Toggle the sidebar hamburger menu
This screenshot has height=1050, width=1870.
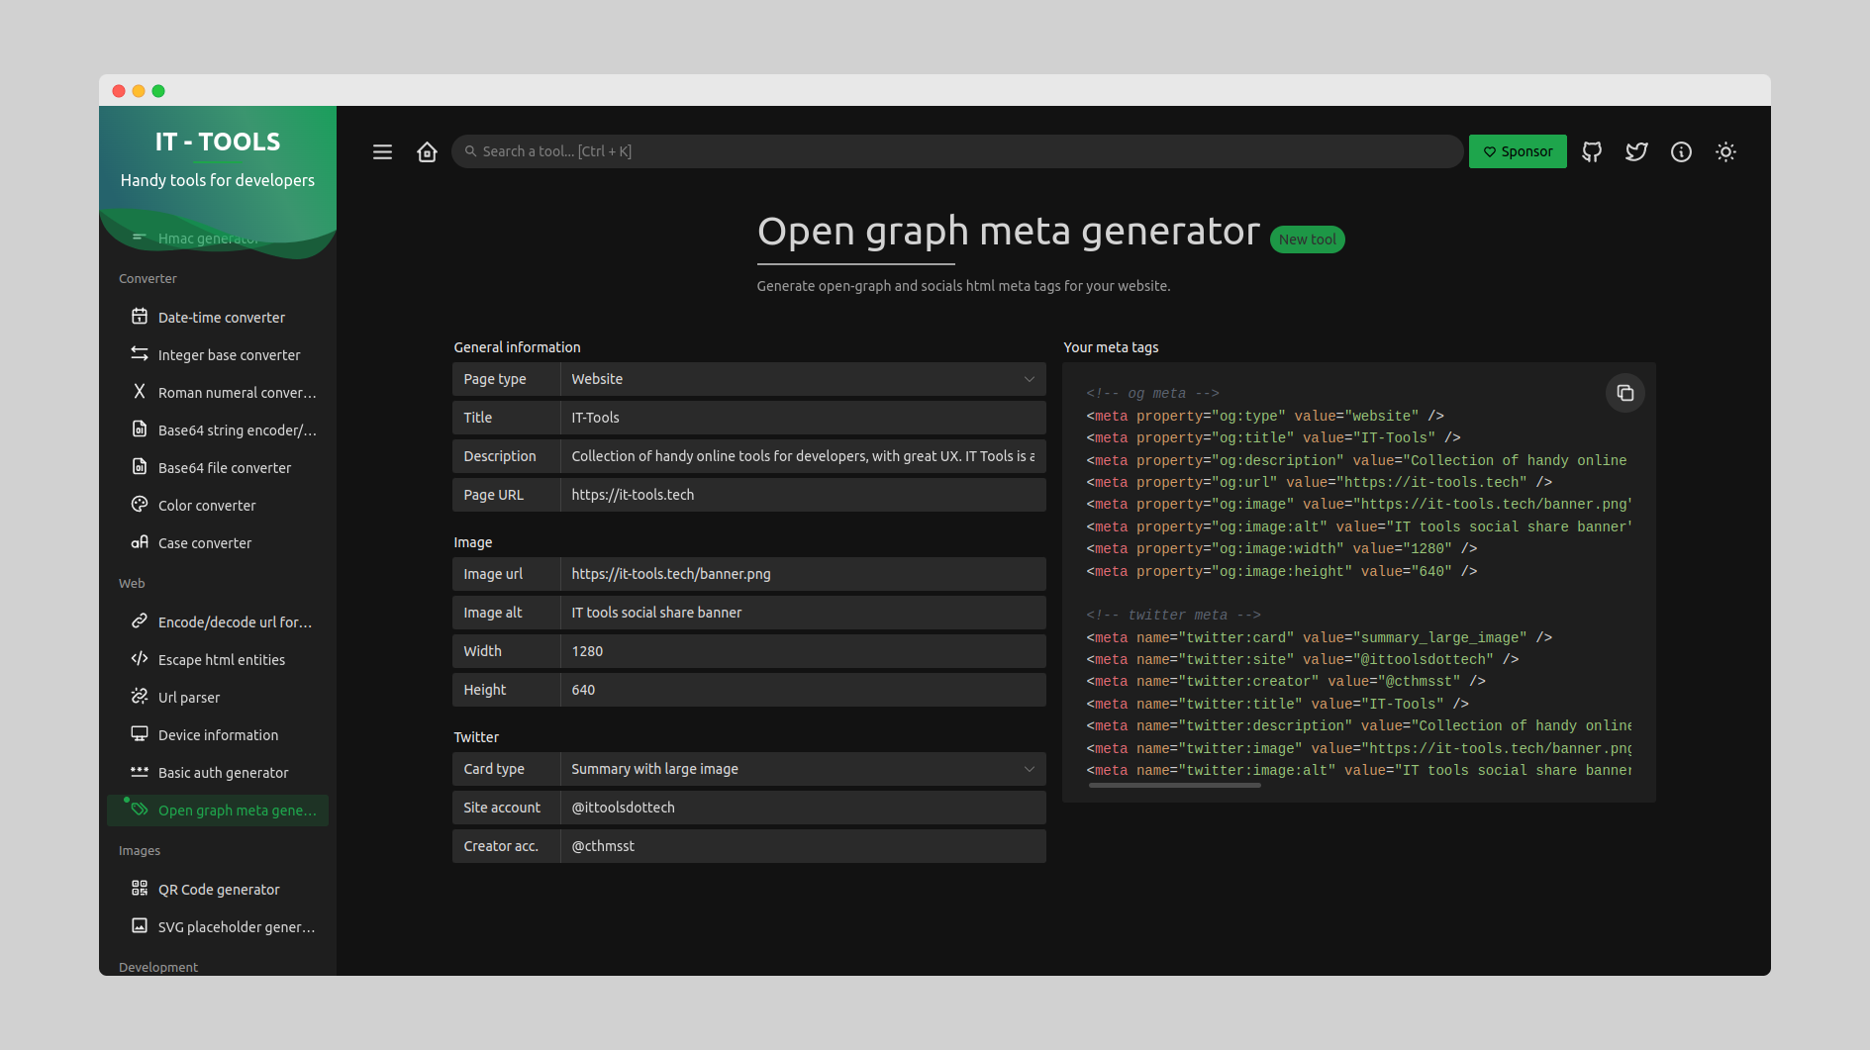coord(382,151)
